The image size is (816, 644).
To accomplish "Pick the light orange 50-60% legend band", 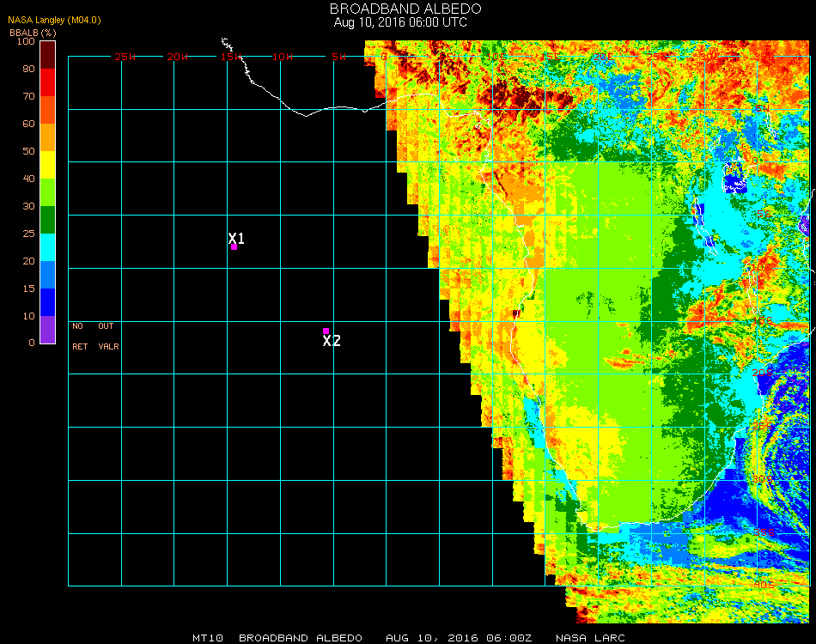I will pos(47,137).
